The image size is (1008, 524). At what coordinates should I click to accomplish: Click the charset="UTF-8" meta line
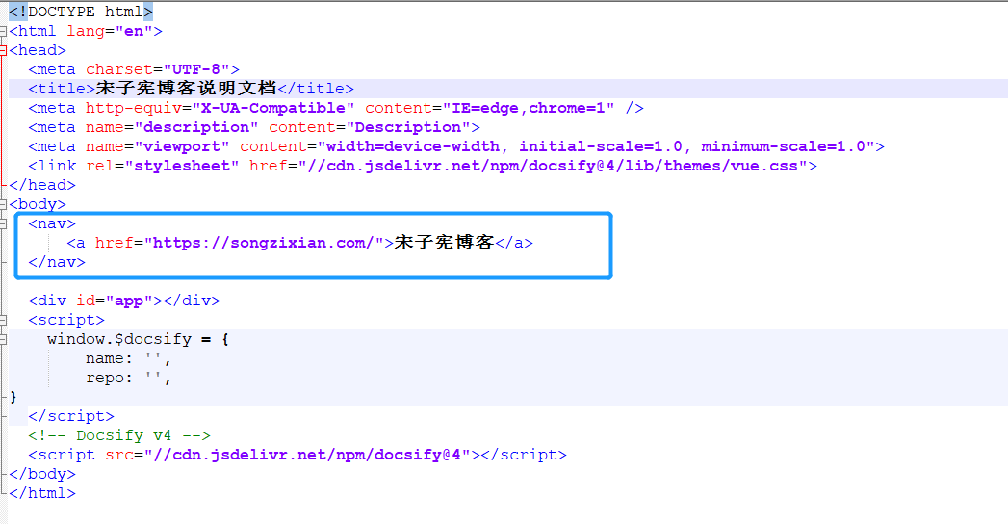134,69
